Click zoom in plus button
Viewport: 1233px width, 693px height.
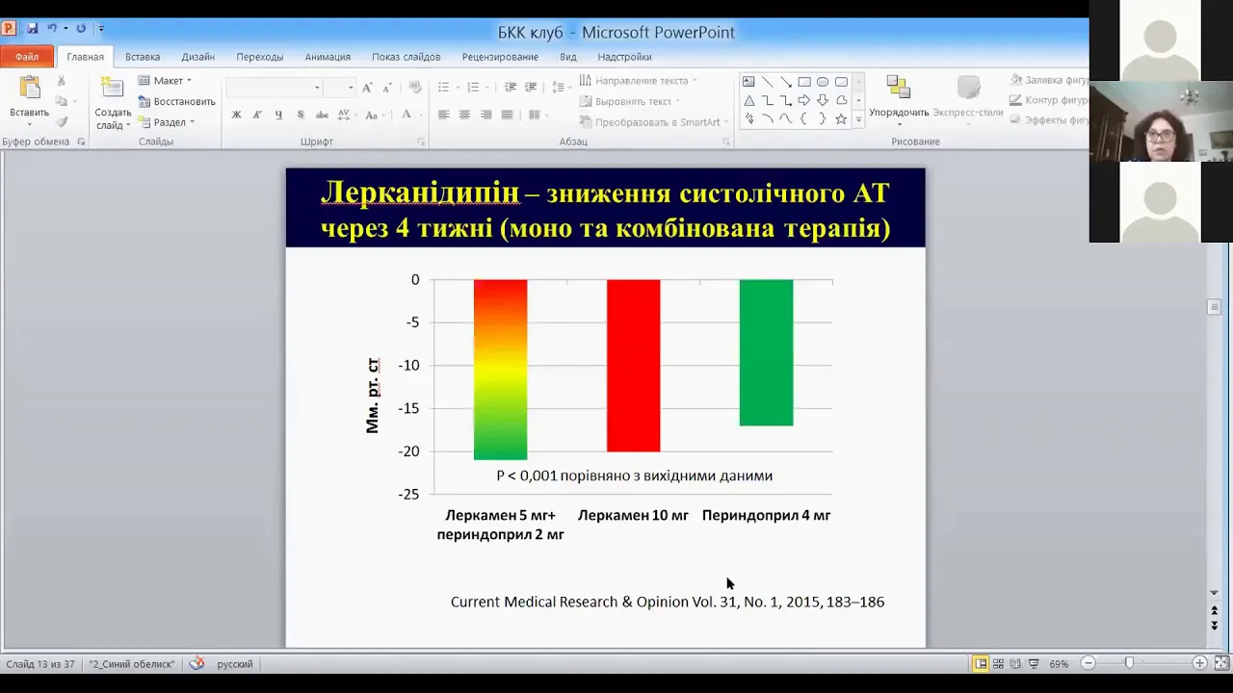click(1199, 663)
